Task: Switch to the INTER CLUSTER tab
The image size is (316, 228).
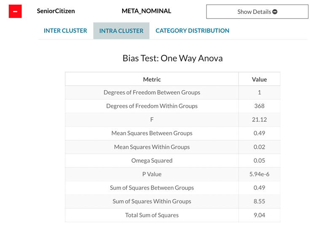Action: (x=65, y=31)
